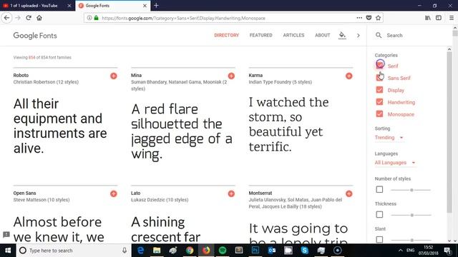
Task: Show hidden system tray icons
Action: tap(401, 251)
